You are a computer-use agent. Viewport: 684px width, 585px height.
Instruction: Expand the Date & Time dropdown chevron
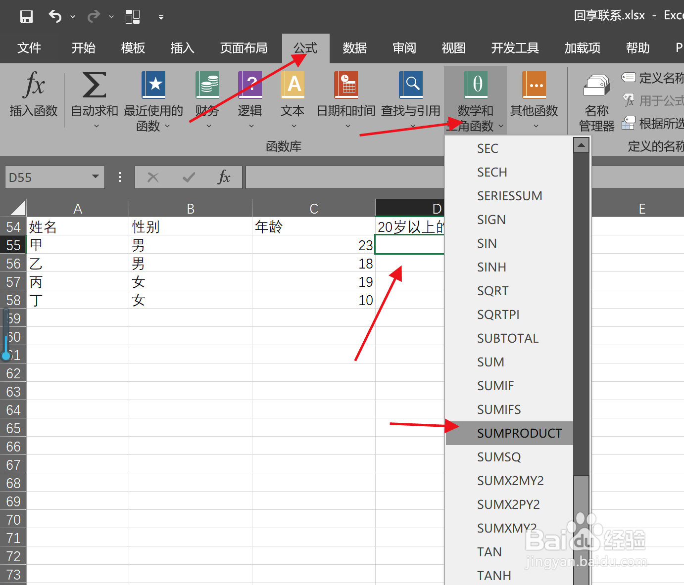(x=347, y=126)
